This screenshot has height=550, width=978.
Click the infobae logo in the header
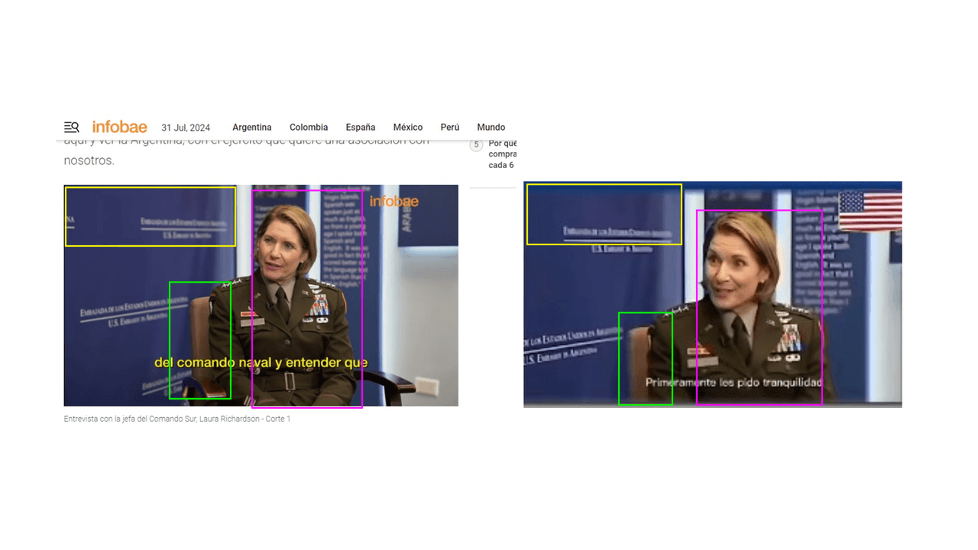pos(119,127)
